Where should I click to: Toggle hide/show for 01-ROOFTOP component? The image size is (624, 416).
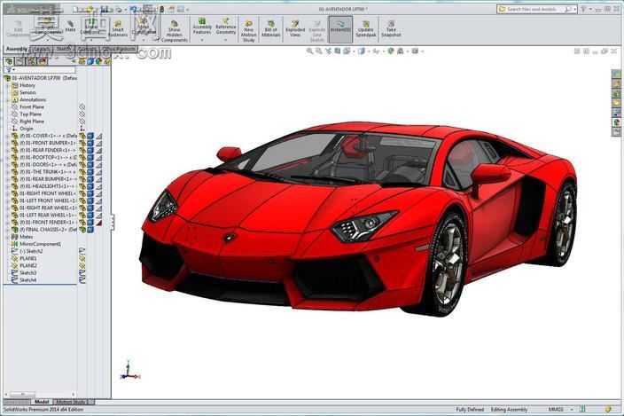pyautogui.click(x=82, y=158)
